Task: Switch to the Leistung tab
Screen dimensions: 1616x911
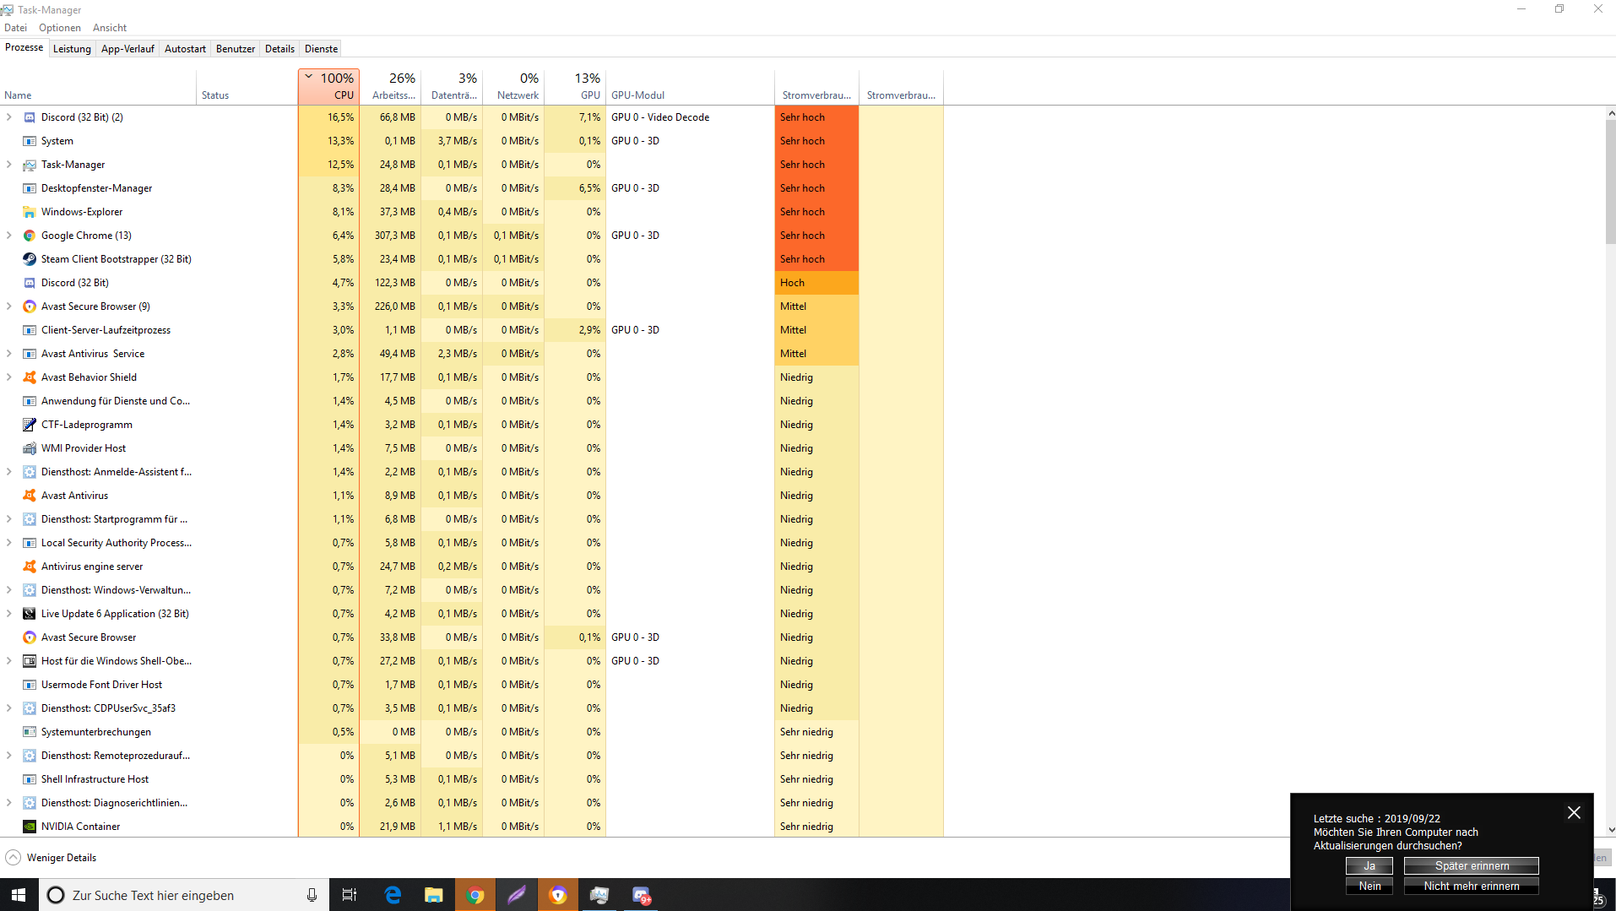Action: (x=72, y=49)
